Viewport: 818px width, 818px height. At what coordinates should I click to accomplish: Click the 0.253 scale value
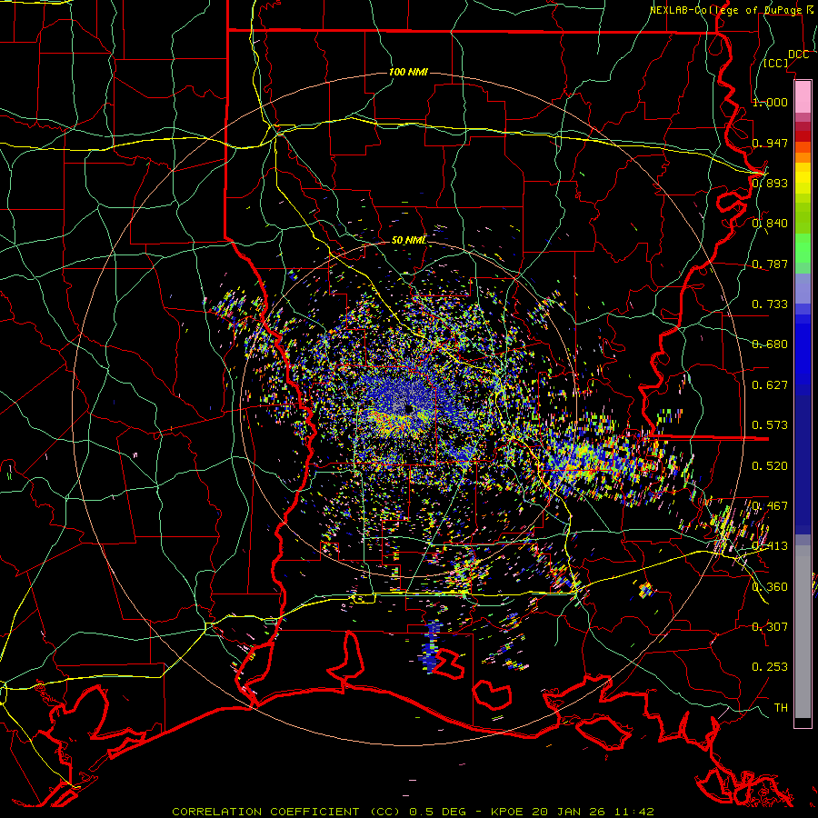[770, 667]
